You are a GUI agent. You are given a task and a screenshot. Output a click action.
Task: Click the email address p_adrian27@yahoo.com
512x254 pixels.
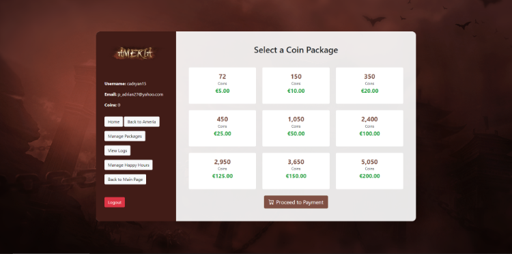[141, 95]
